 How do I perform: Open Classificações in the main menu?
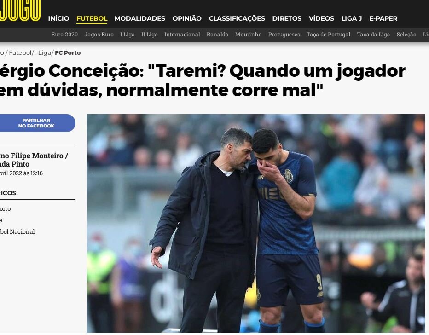click(x=237, y=18)
